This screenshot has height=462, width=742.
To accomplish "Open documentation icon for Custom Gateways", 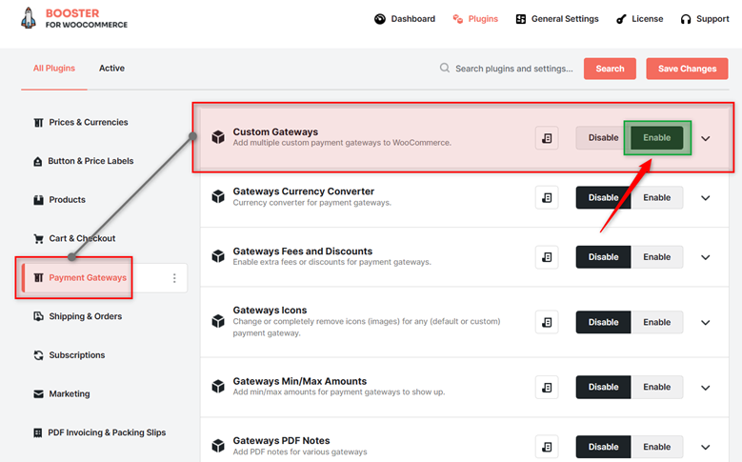I will [547, 138].
